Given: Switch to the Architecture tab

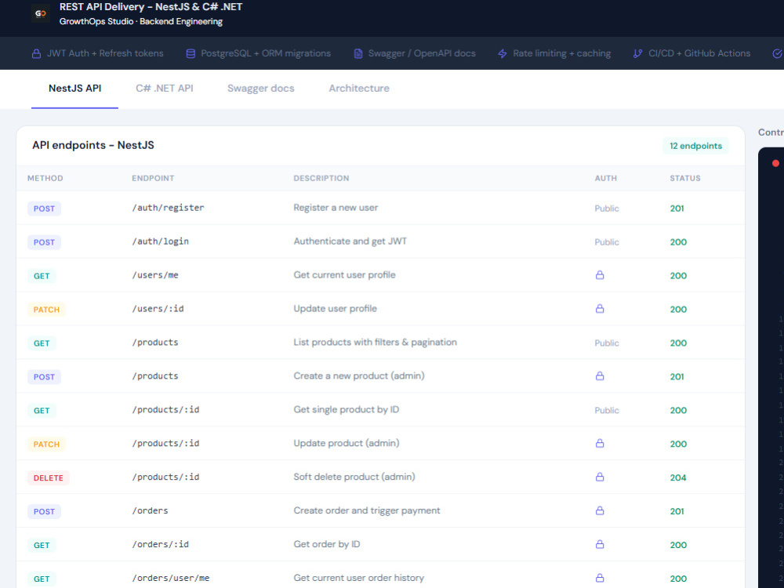Looking at the screenshot, I should pyautogui.click(x=359, y=89).
